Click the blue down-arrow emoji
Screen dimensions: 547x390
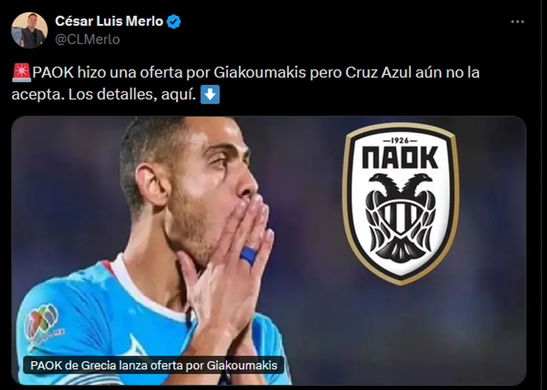coord(210,95)
